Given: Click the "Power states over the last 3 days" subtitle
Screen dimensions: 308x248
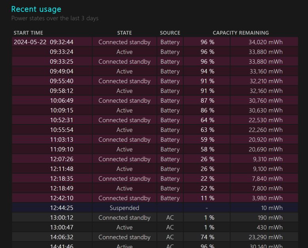Looking at the screenshot, I should click(55, 18).
